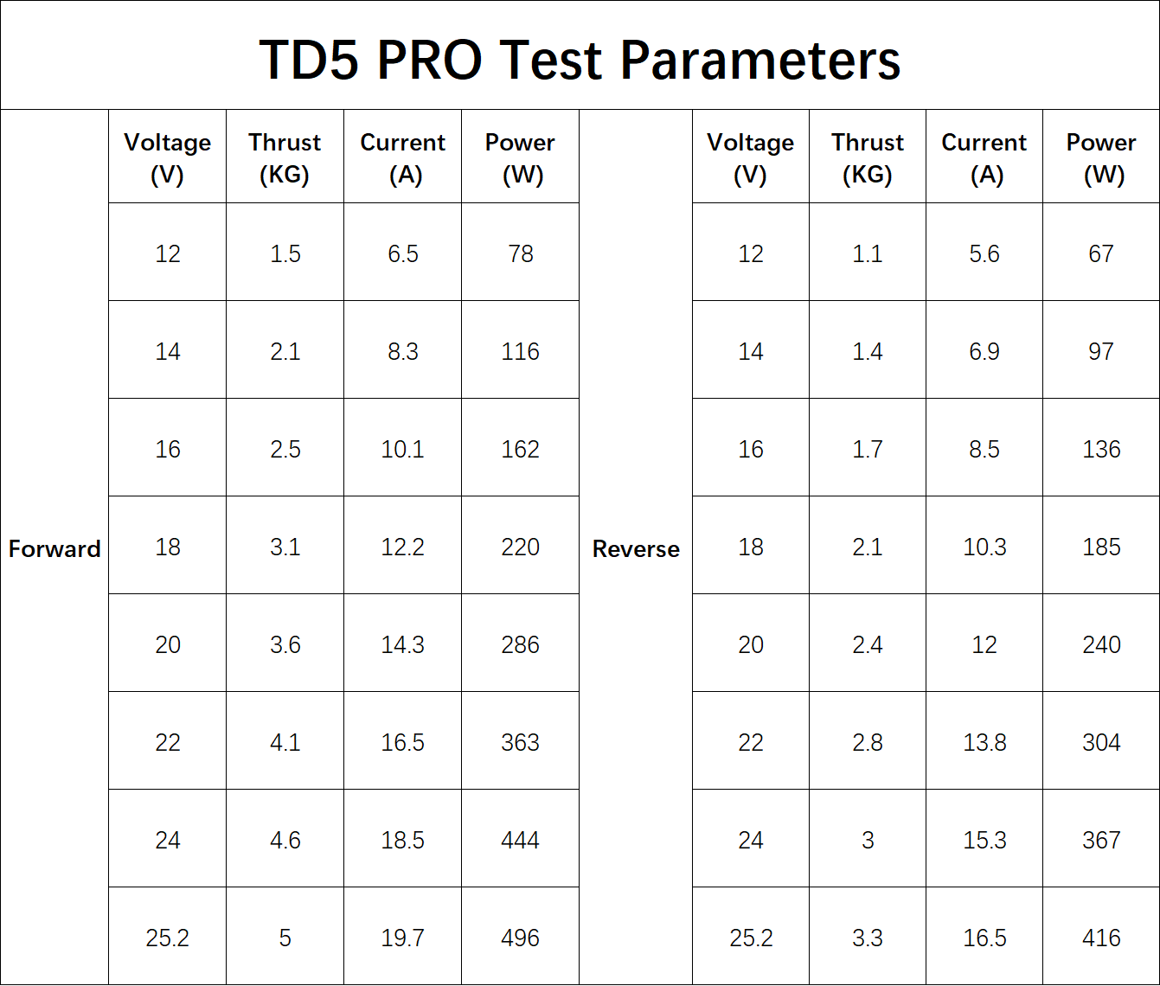The image size is (1160, 986).
Task: Click the reverse power value 185
Action: click(x=1101, y=547)
